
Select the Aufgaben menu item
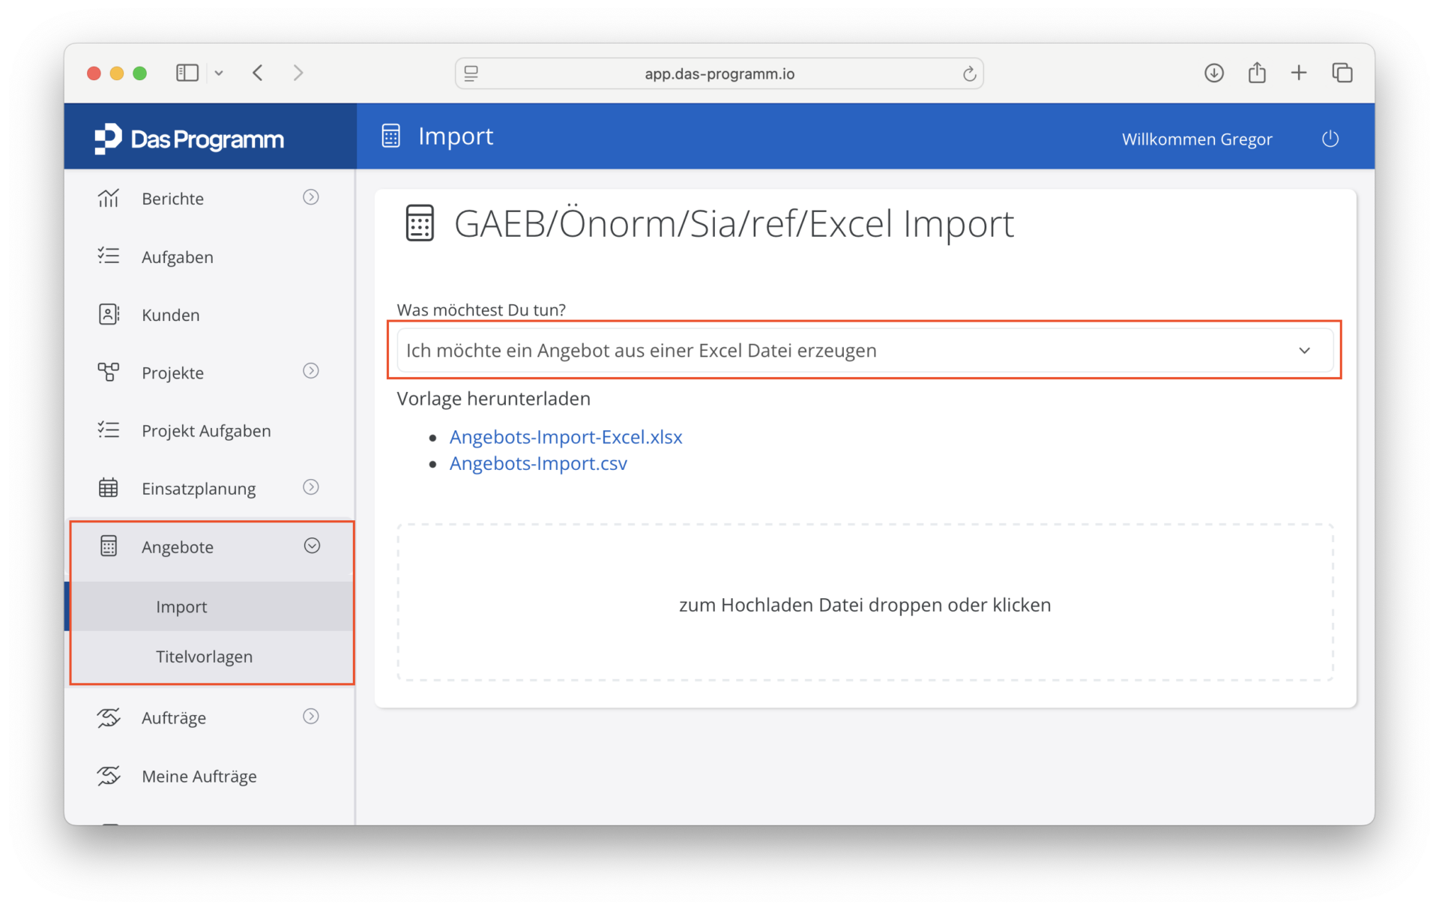click(178, 257)
